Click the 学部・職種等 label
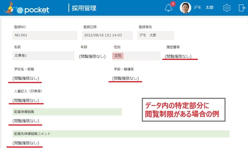 coord(124,69)
